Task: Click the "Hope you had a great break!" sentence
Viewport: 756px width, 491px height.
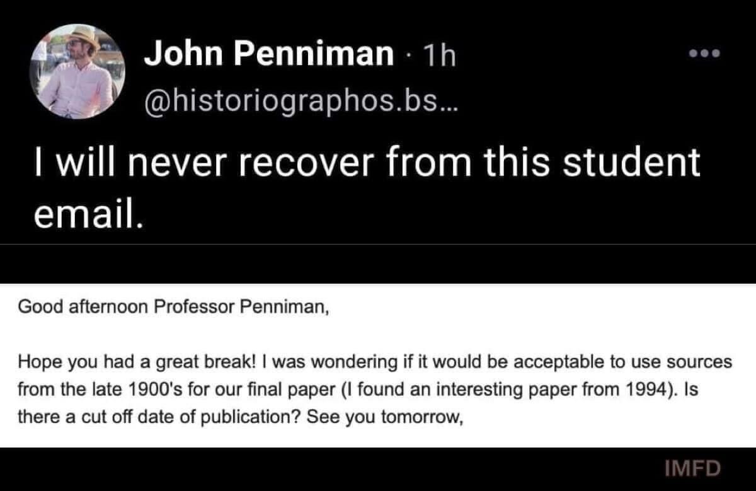Action: click(x=137, y=362)
